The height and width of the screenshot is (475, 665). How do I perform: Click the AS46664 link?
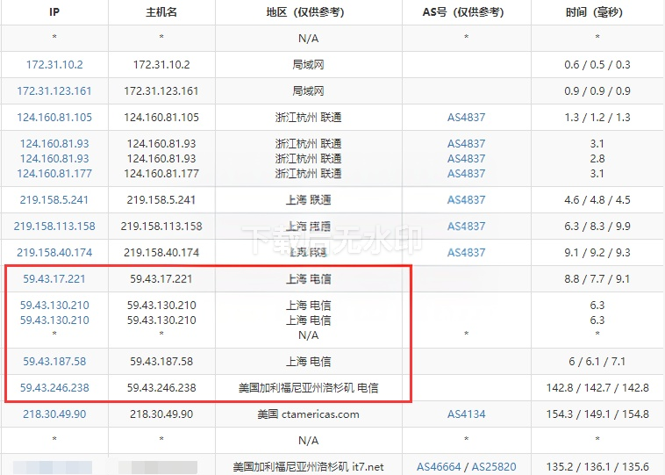[442, 467]
